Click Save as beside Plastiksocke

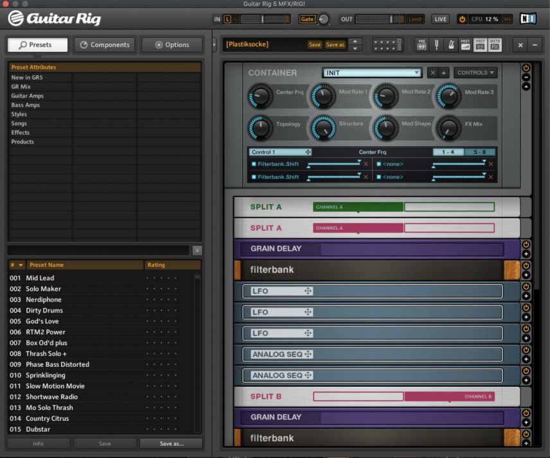pyautogui.click(x=335, y=45)
